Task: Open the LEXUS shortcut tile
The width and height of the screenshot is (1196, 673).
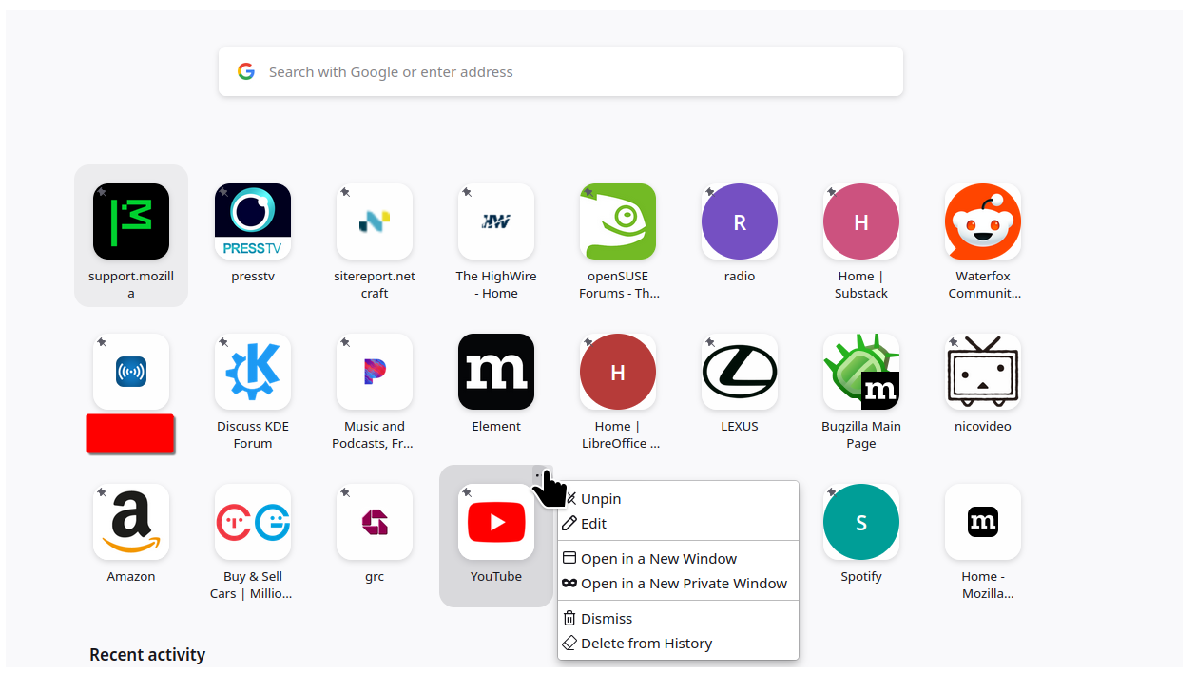Action: click(740, 372)
